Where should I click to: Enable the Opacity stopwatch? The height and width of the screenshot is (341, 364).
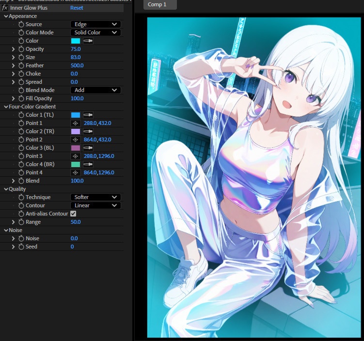coord(21,49)
